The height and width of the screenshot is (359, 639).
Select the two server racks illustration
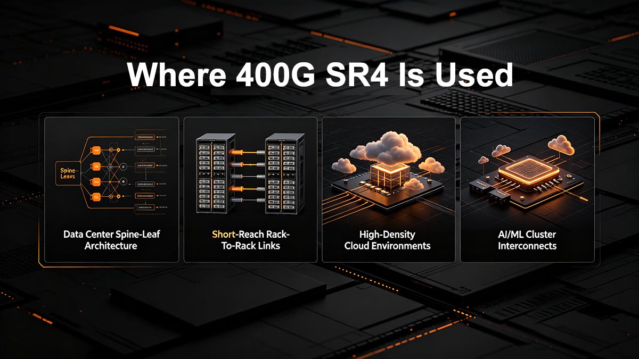[x=250, y=172]
